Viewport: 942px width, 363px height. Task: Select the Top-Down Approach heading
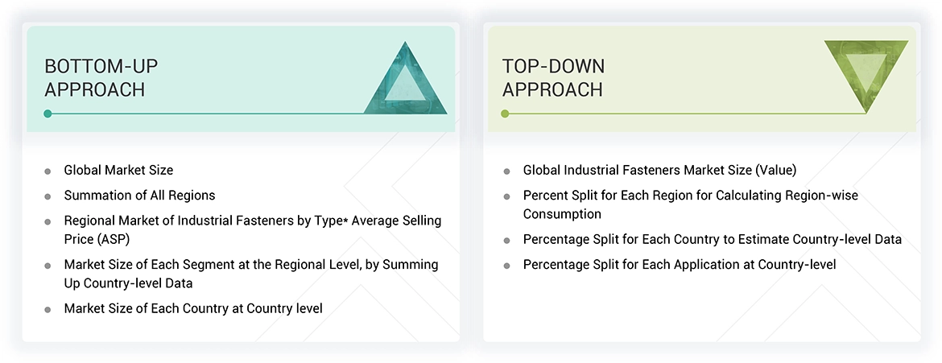point(553,77)
